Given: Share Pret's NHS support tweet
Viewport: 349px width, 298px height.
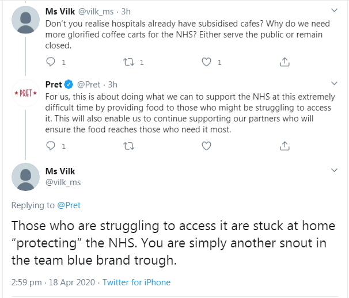Looking at the screenshot, I should pos(284,147).
